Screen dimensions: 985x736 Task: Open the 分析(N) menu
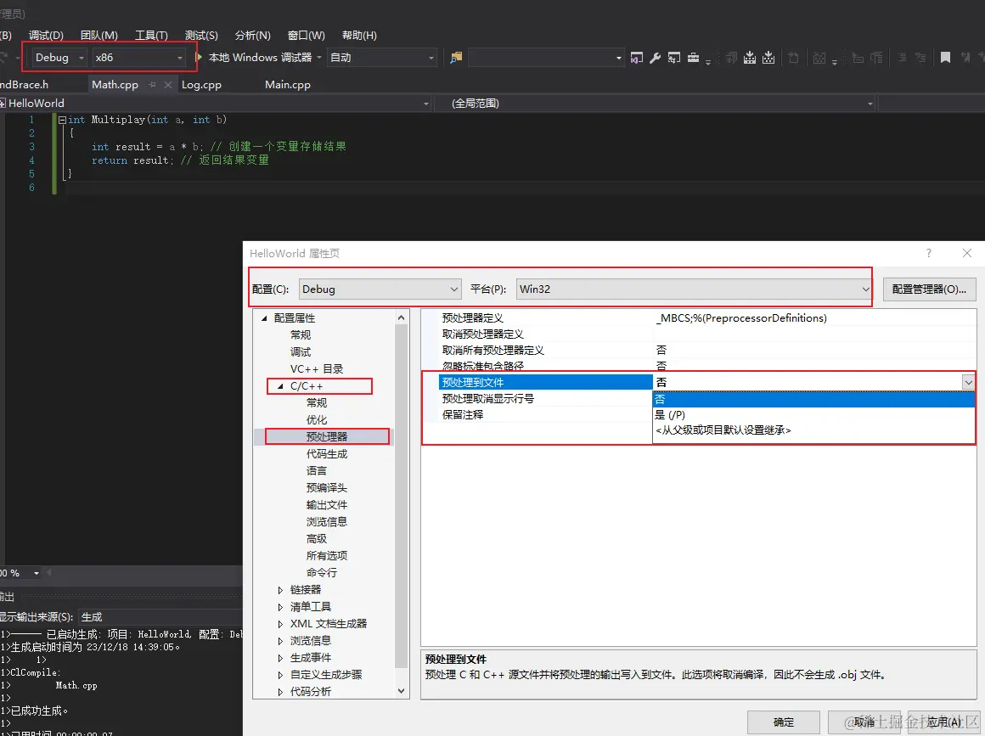click(252, 35)
